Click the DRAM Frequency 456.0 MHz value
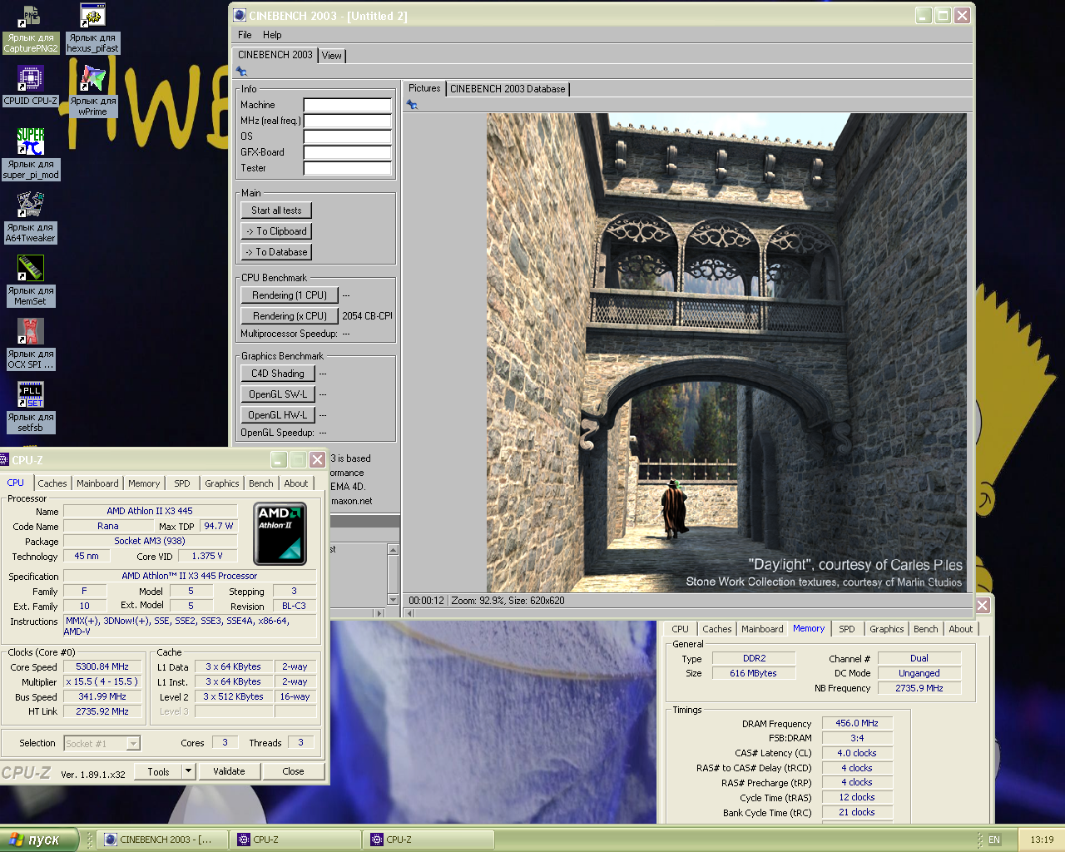This screenshot has width=1065, height=852. (x=857, y=724)
